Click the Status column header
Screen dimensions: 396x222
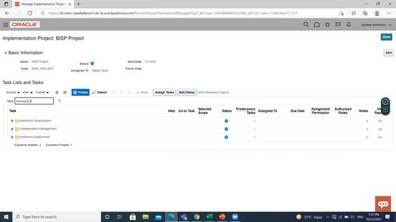226,111
